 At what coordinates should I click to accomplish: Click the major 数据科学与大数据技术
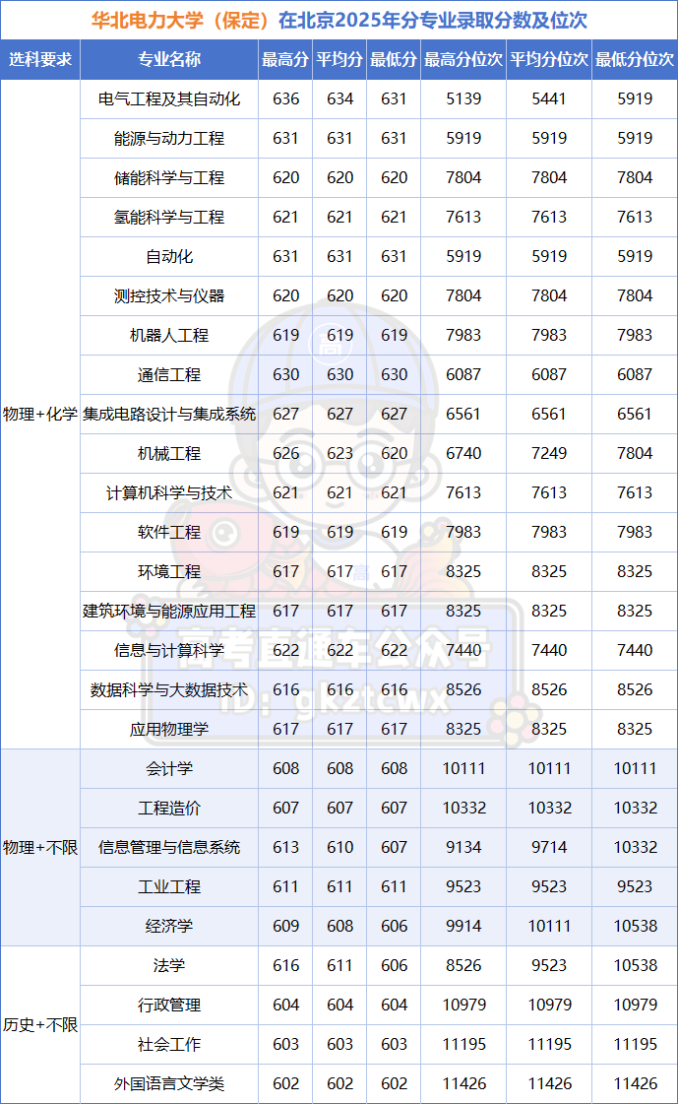point(169,690)
